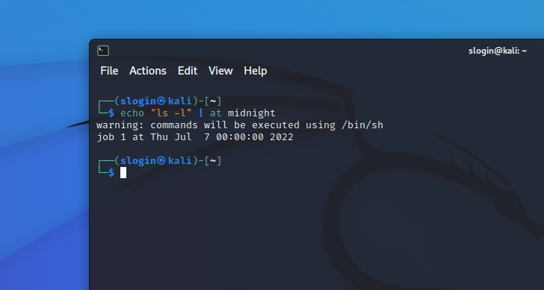The image size is (544, 290).
Task: Click the 00:00:00 time in the job output
Action: (240, 137)
